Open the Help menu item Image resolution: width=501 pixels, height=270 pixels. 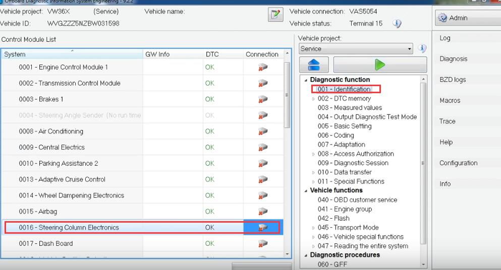446,143
